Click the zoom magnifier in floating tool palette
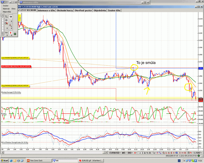 (11, 25)
